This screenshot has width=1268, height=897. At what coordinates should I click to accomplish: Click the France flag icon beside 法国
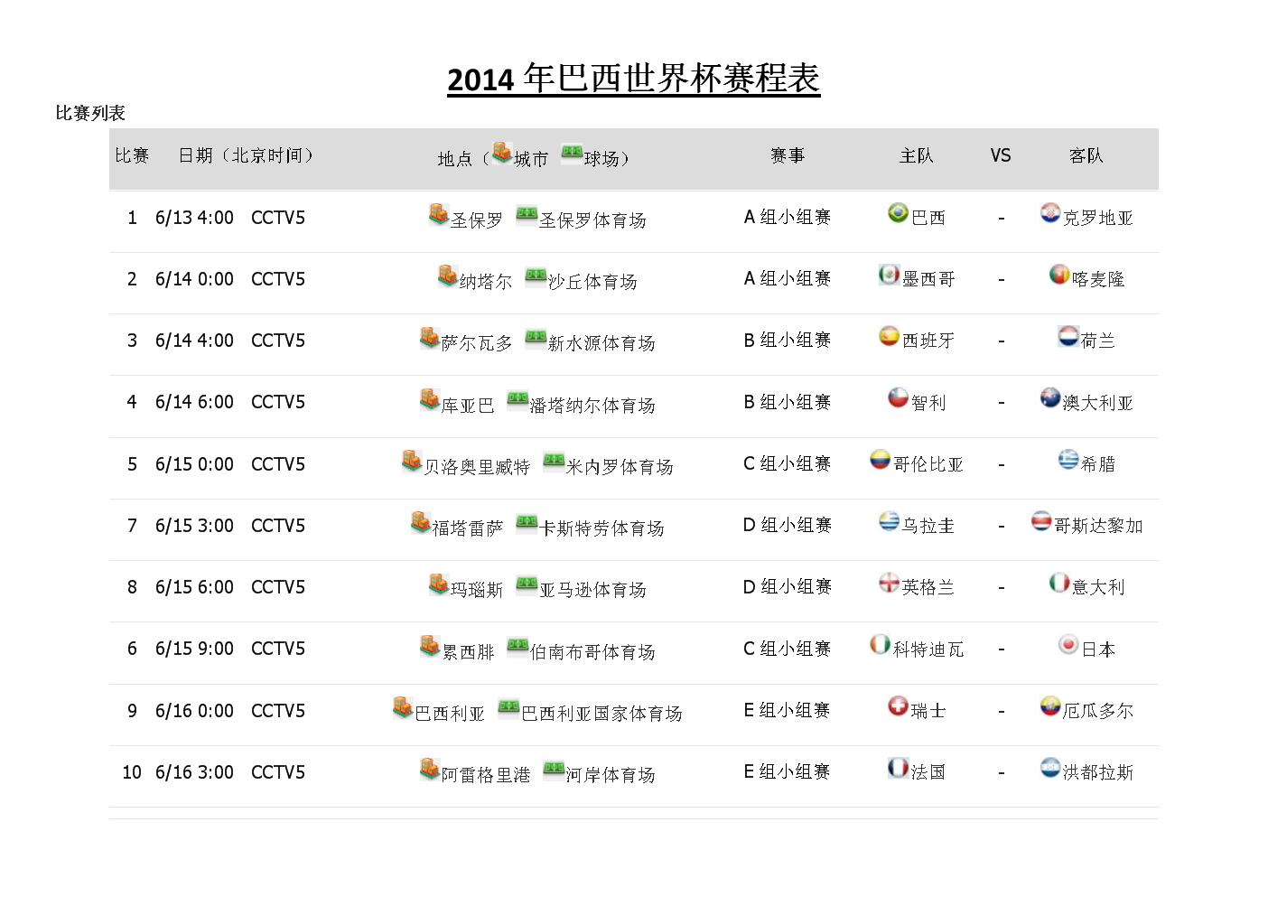click(x=898, y=768)
